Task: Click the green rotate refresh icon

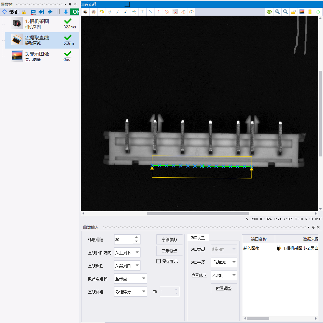Action: click(x=318, y=12)
